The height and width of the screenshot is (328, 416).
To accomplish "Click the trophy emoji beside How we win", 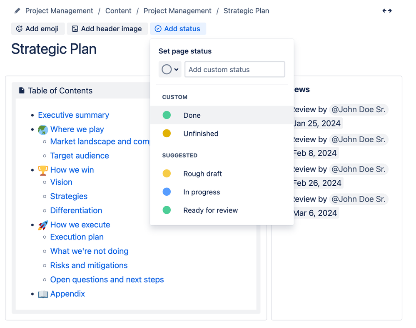I will point(43,170).
